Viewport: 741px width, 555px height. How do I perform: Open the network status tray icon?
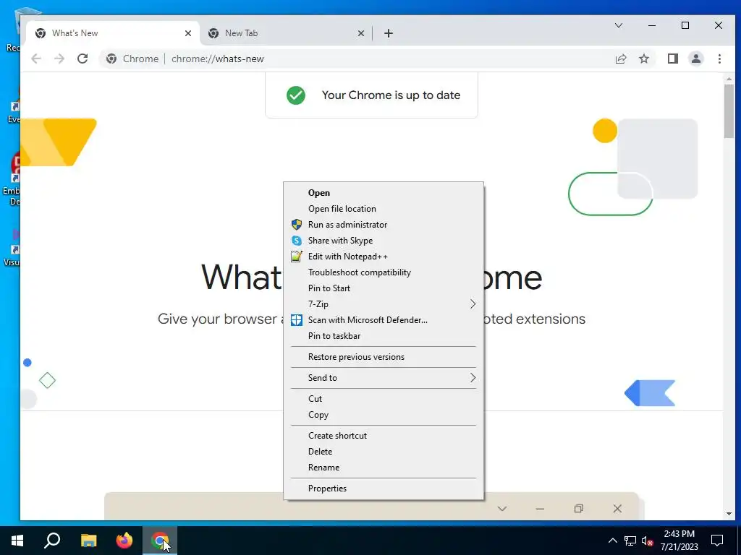click(630, 541)
